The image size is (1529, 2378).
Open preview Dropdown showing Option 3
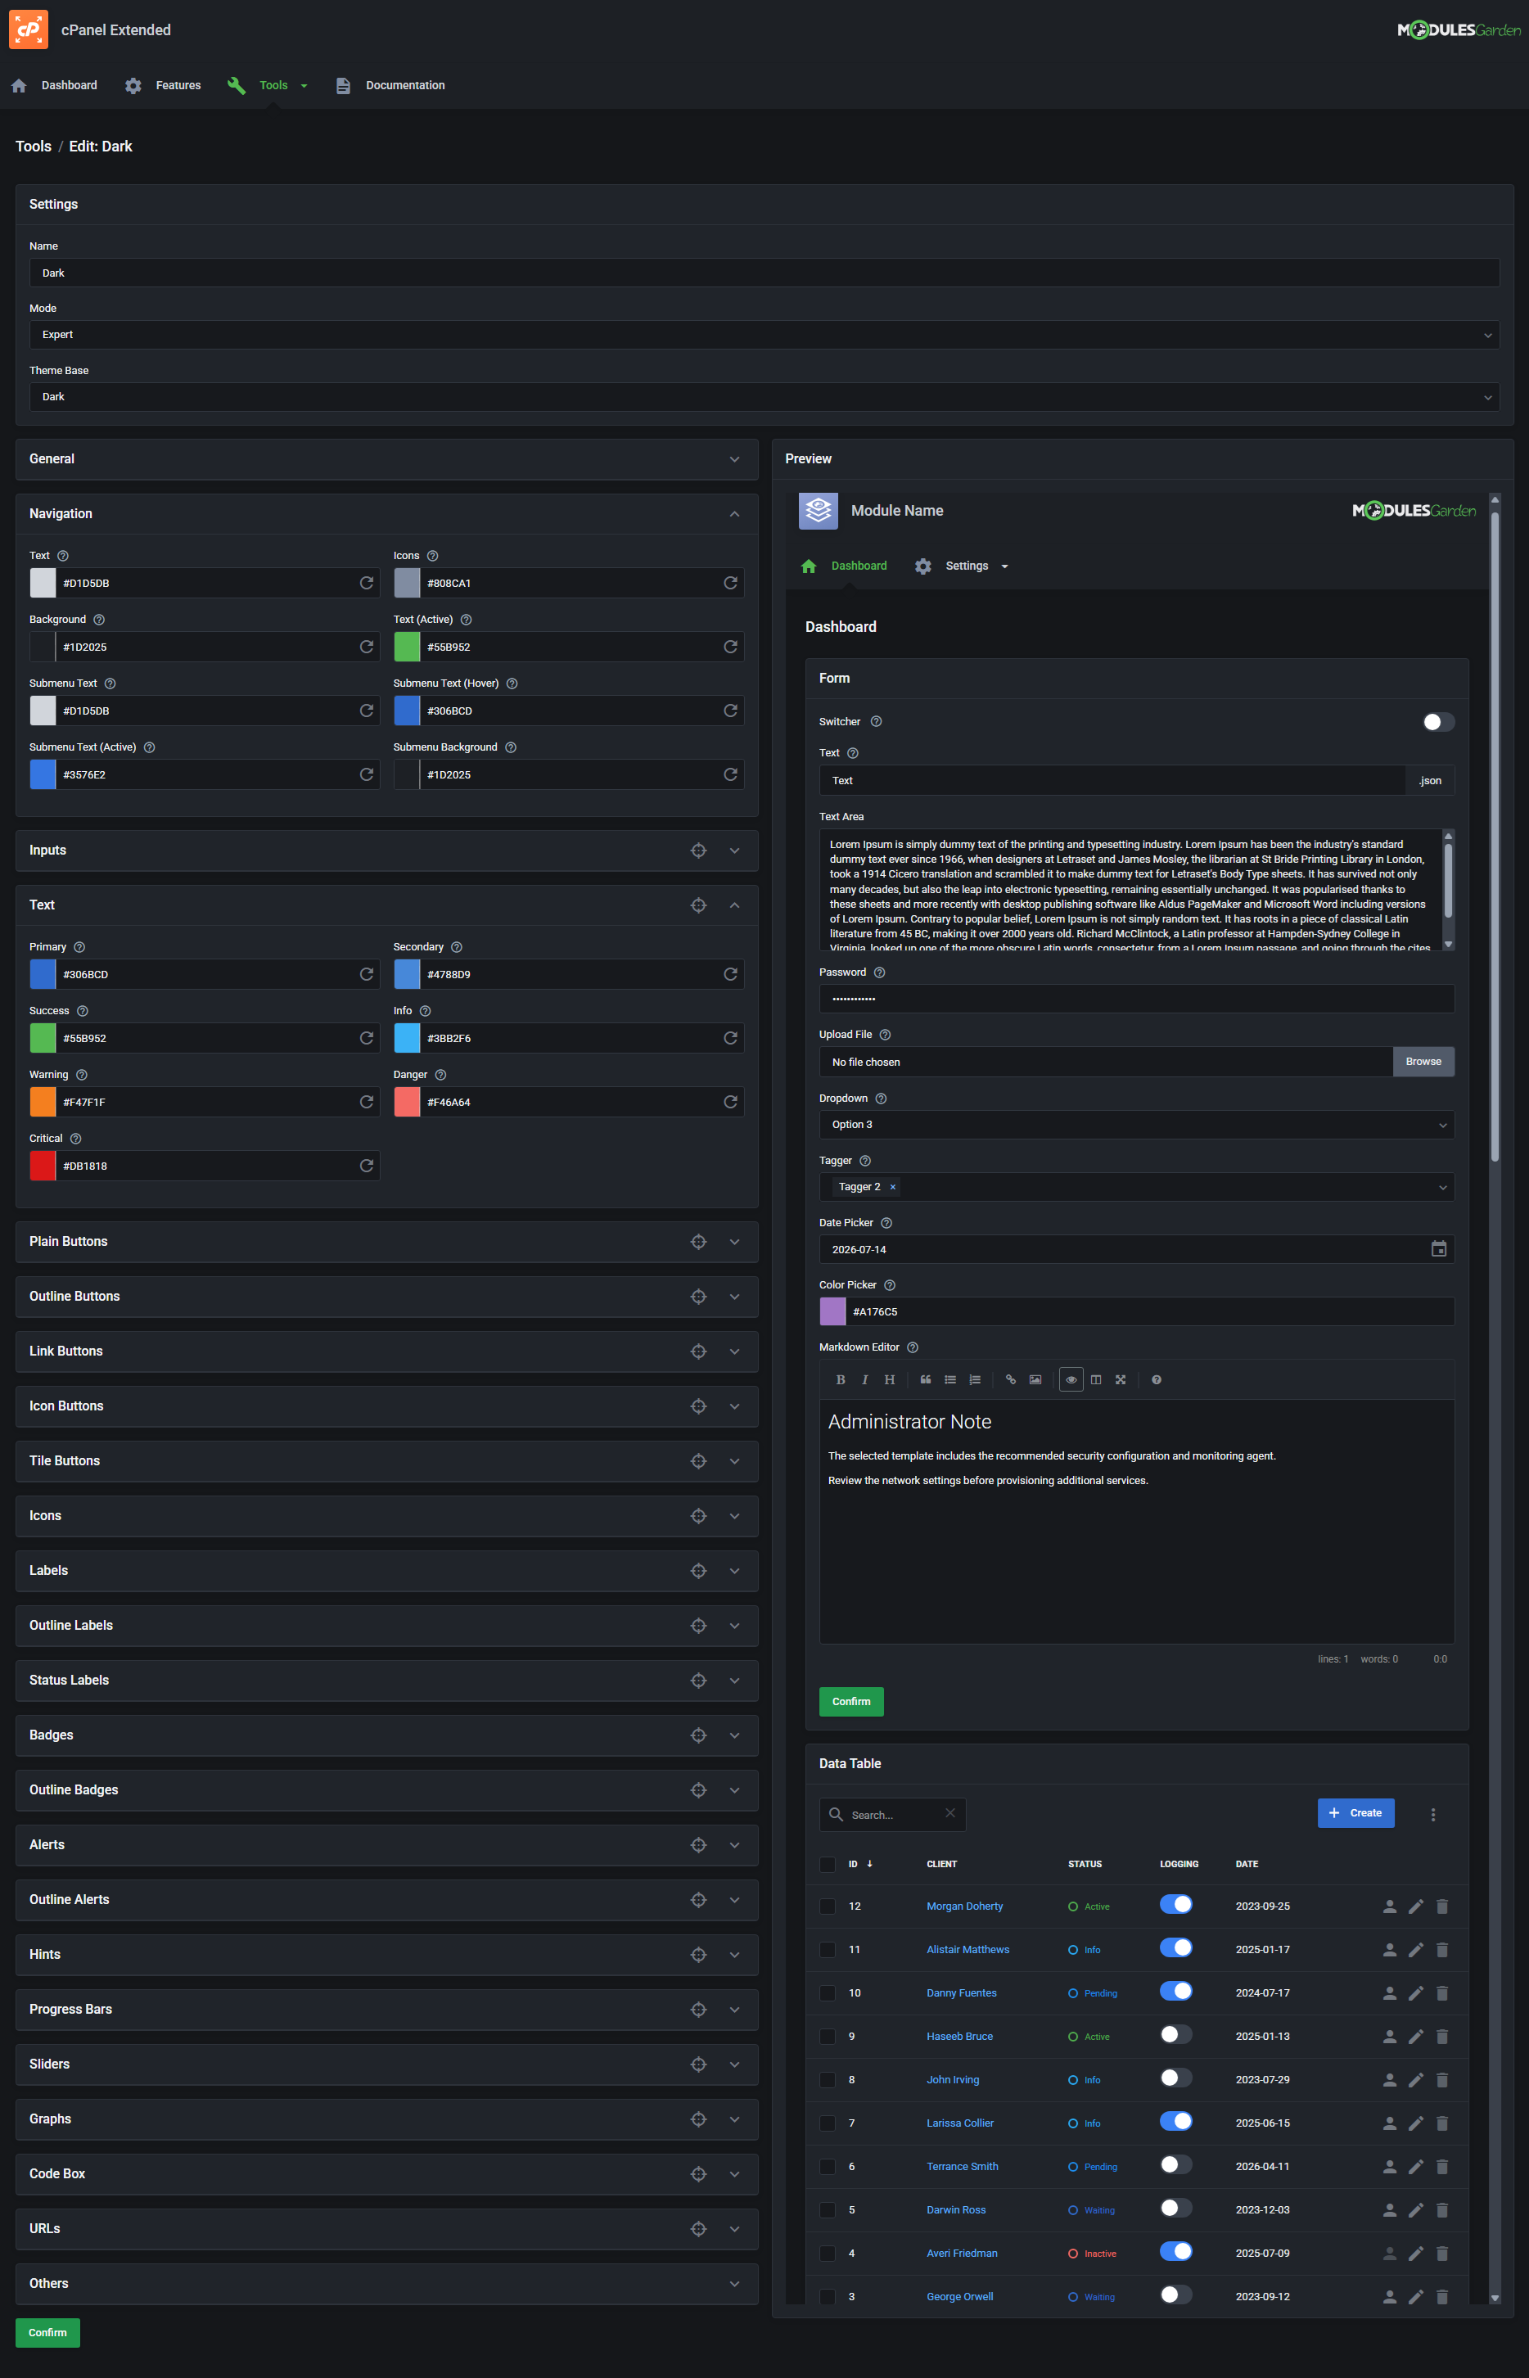[1137, 1125]
